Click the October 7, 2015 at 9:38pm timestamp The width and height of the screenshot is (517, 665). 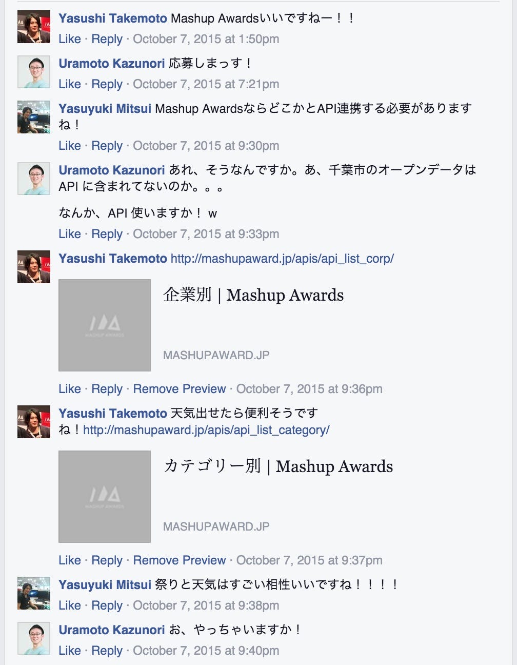[x=206, y=605]
